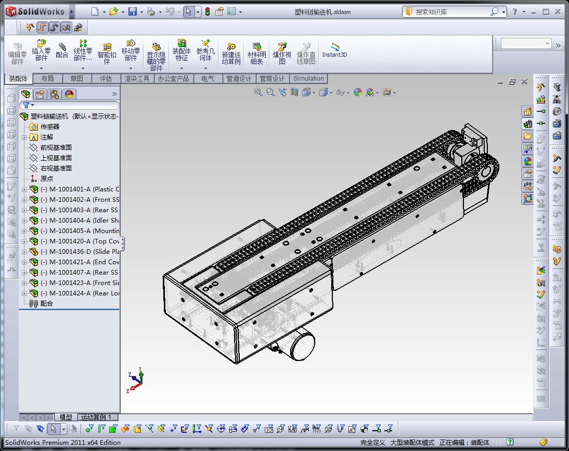Viewport: 569px width, 451px height.
Task: Create an 爆炸视图 exploded view
Action: 282,54
